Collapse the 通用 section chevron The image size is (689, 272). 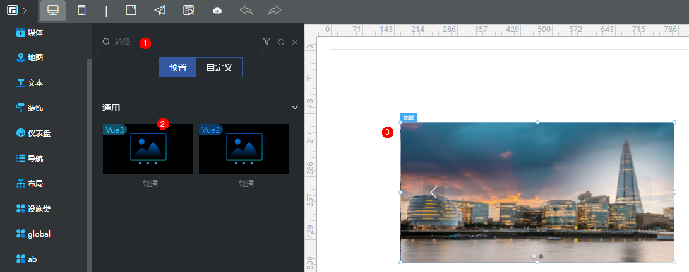295,107
